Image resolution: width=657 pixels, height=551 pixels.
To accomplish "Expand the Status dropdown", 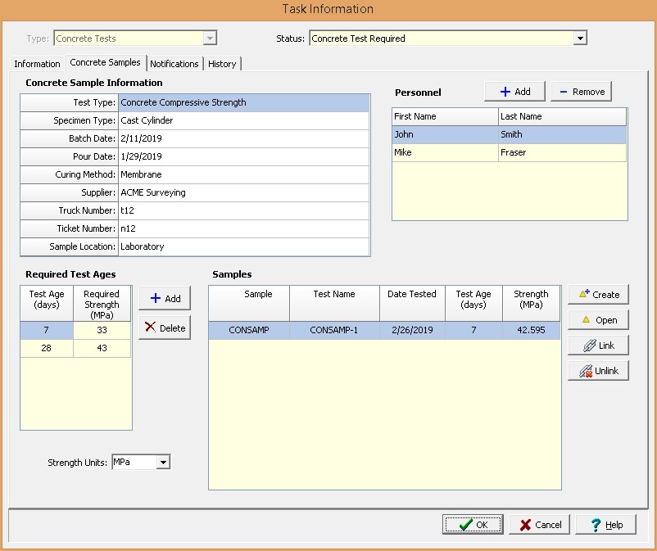I will click(580, 38).
